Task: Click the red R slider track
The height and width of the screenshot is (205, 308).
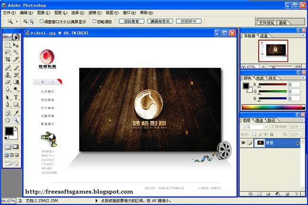Action: coord(272,84)
